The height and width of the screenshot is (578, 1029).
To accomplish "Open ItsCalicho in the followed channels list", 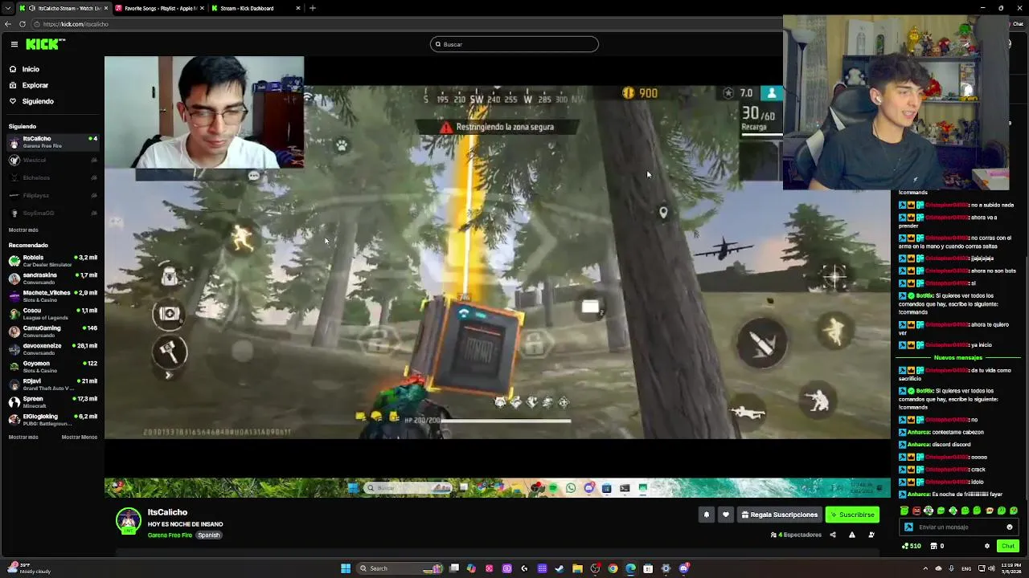I will [52, 142].
